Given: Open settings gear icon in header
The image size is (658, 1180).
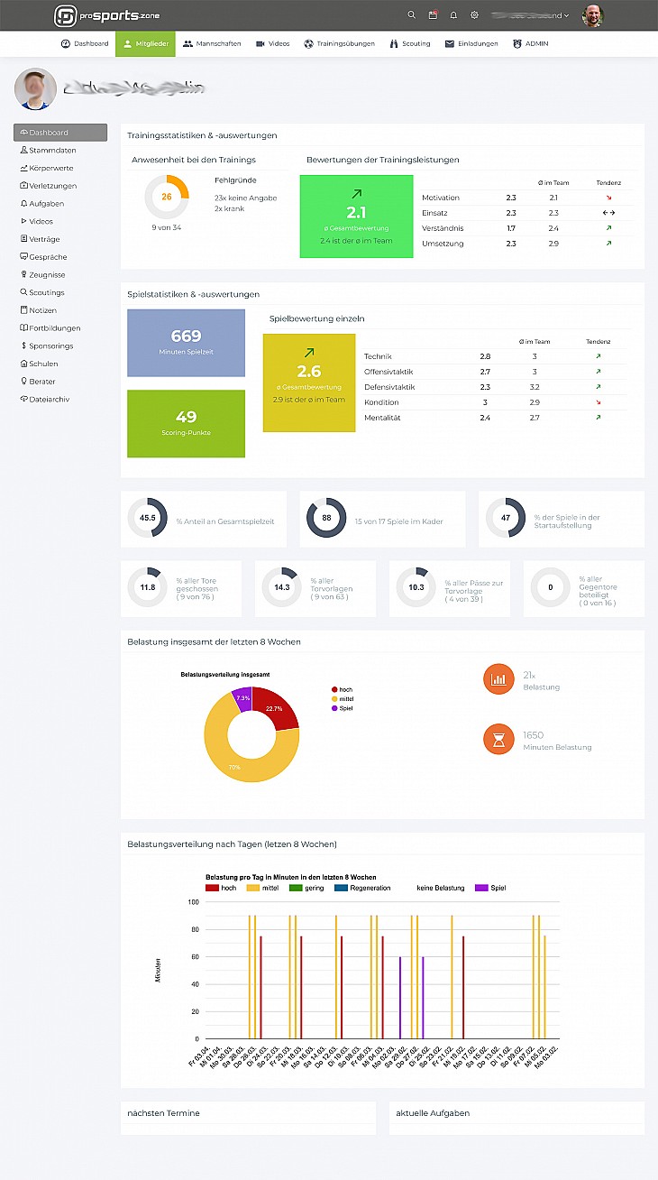Looking at the screenshot, I should click(x=474, y=15).
